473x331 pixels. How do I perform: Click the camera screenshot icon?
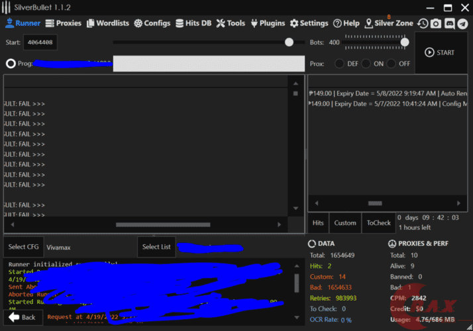pyautogui.click(x=436, y=24)
